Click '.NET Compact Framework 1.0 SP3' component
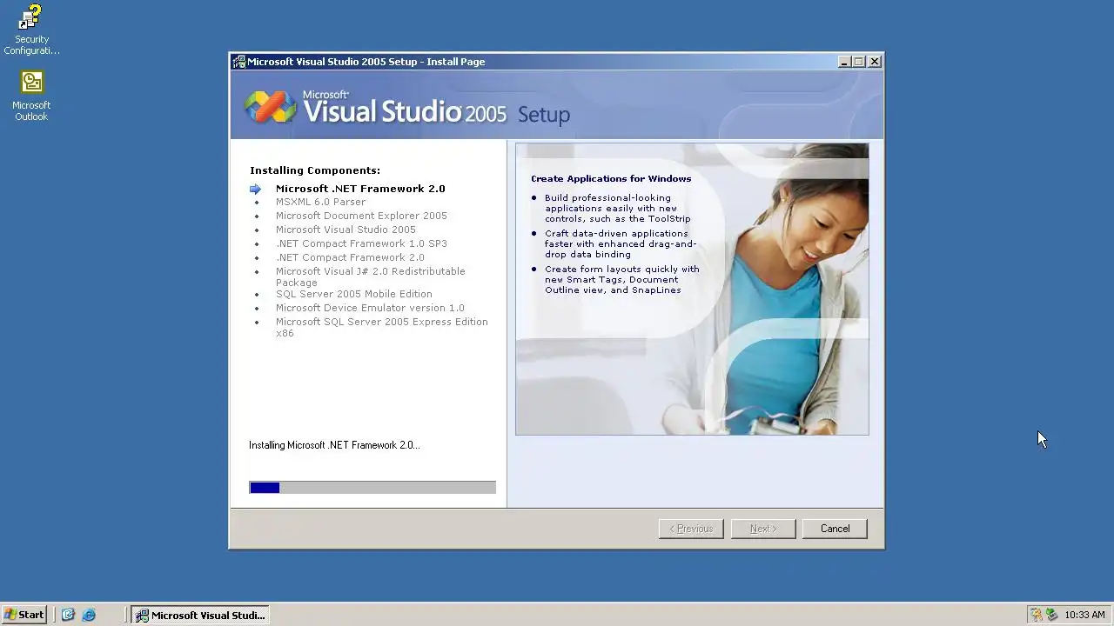Image resolution: width=1114 pixels, height=626 pixels. [361, 243]
